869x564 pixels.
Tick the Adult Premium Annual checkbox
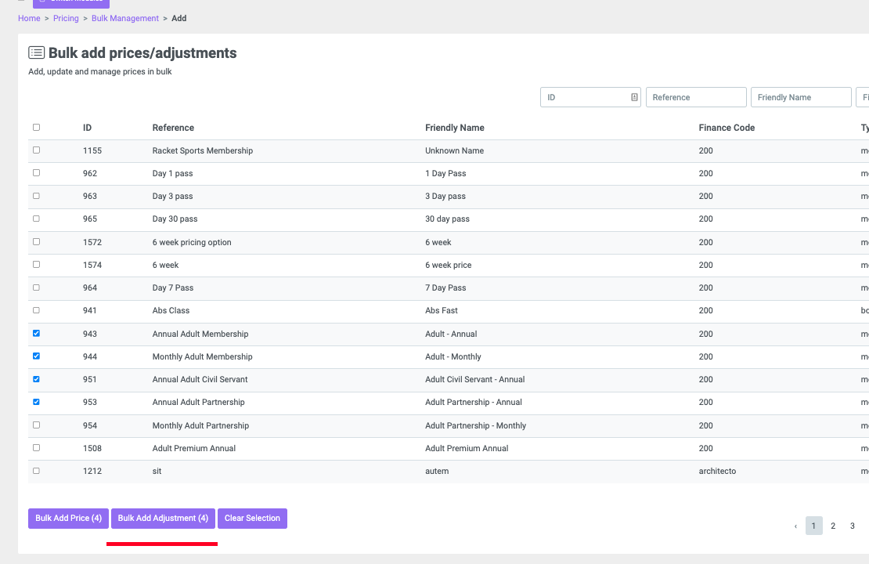[x=37, y=447]
